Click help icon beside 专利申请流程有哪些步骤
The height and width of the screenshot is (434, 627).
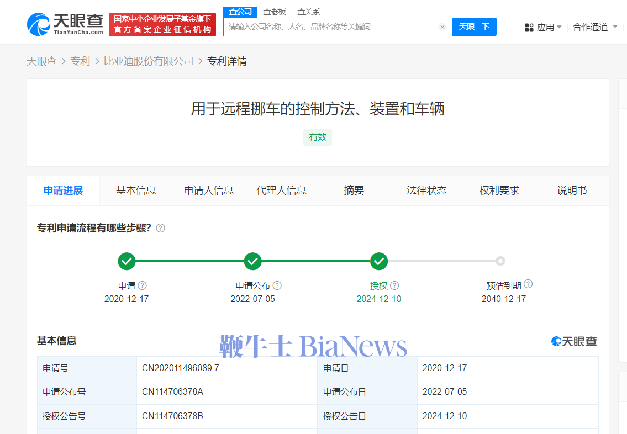click(160, 228)
